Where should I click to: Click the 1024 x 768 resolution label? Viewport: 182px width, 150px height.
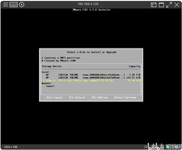click(11, 147)
